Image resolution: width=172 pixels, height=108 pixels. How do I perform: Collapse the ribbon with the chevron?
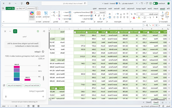coord(4,22)
